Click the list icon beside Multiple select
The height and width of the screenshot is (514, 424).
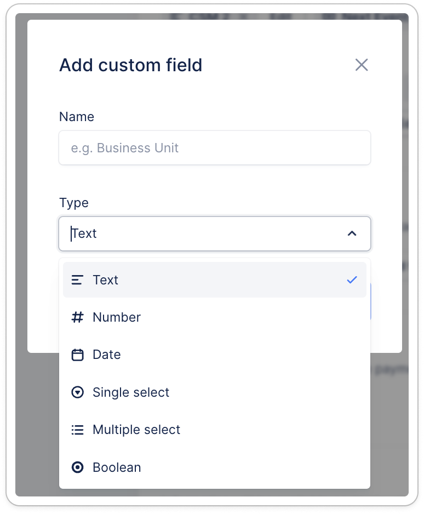pos(78,430)
